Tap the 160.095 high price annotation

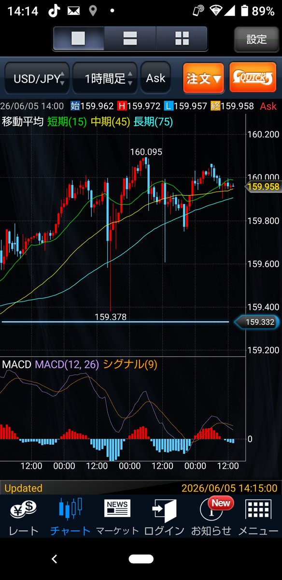pyautogui.click(x=146, y=152)
